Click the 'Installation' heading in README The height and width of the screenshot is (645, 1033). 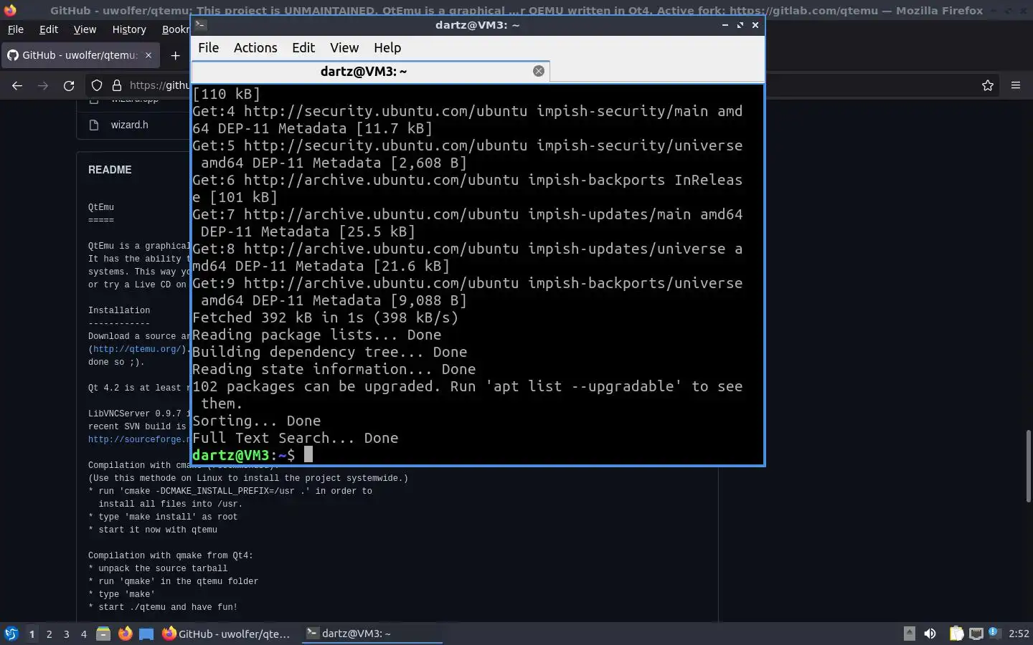[x=119, y=310]
